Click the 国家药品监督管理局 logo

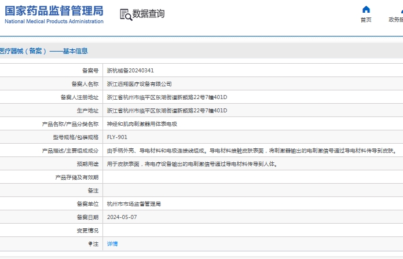(x=54, y=14)
